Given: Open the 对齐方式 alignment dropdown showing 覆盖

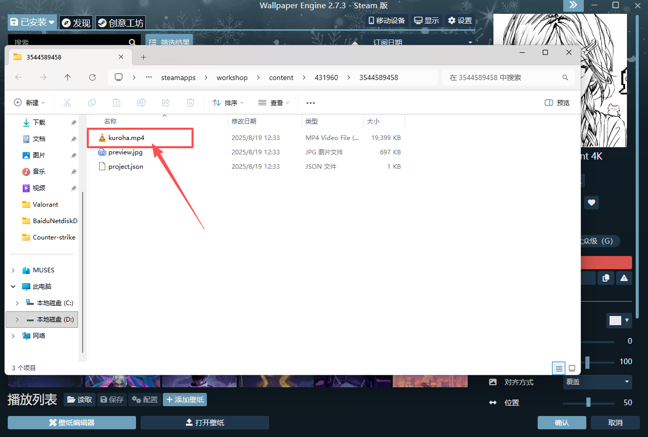Looking at the screenshot, I should 597,382.
